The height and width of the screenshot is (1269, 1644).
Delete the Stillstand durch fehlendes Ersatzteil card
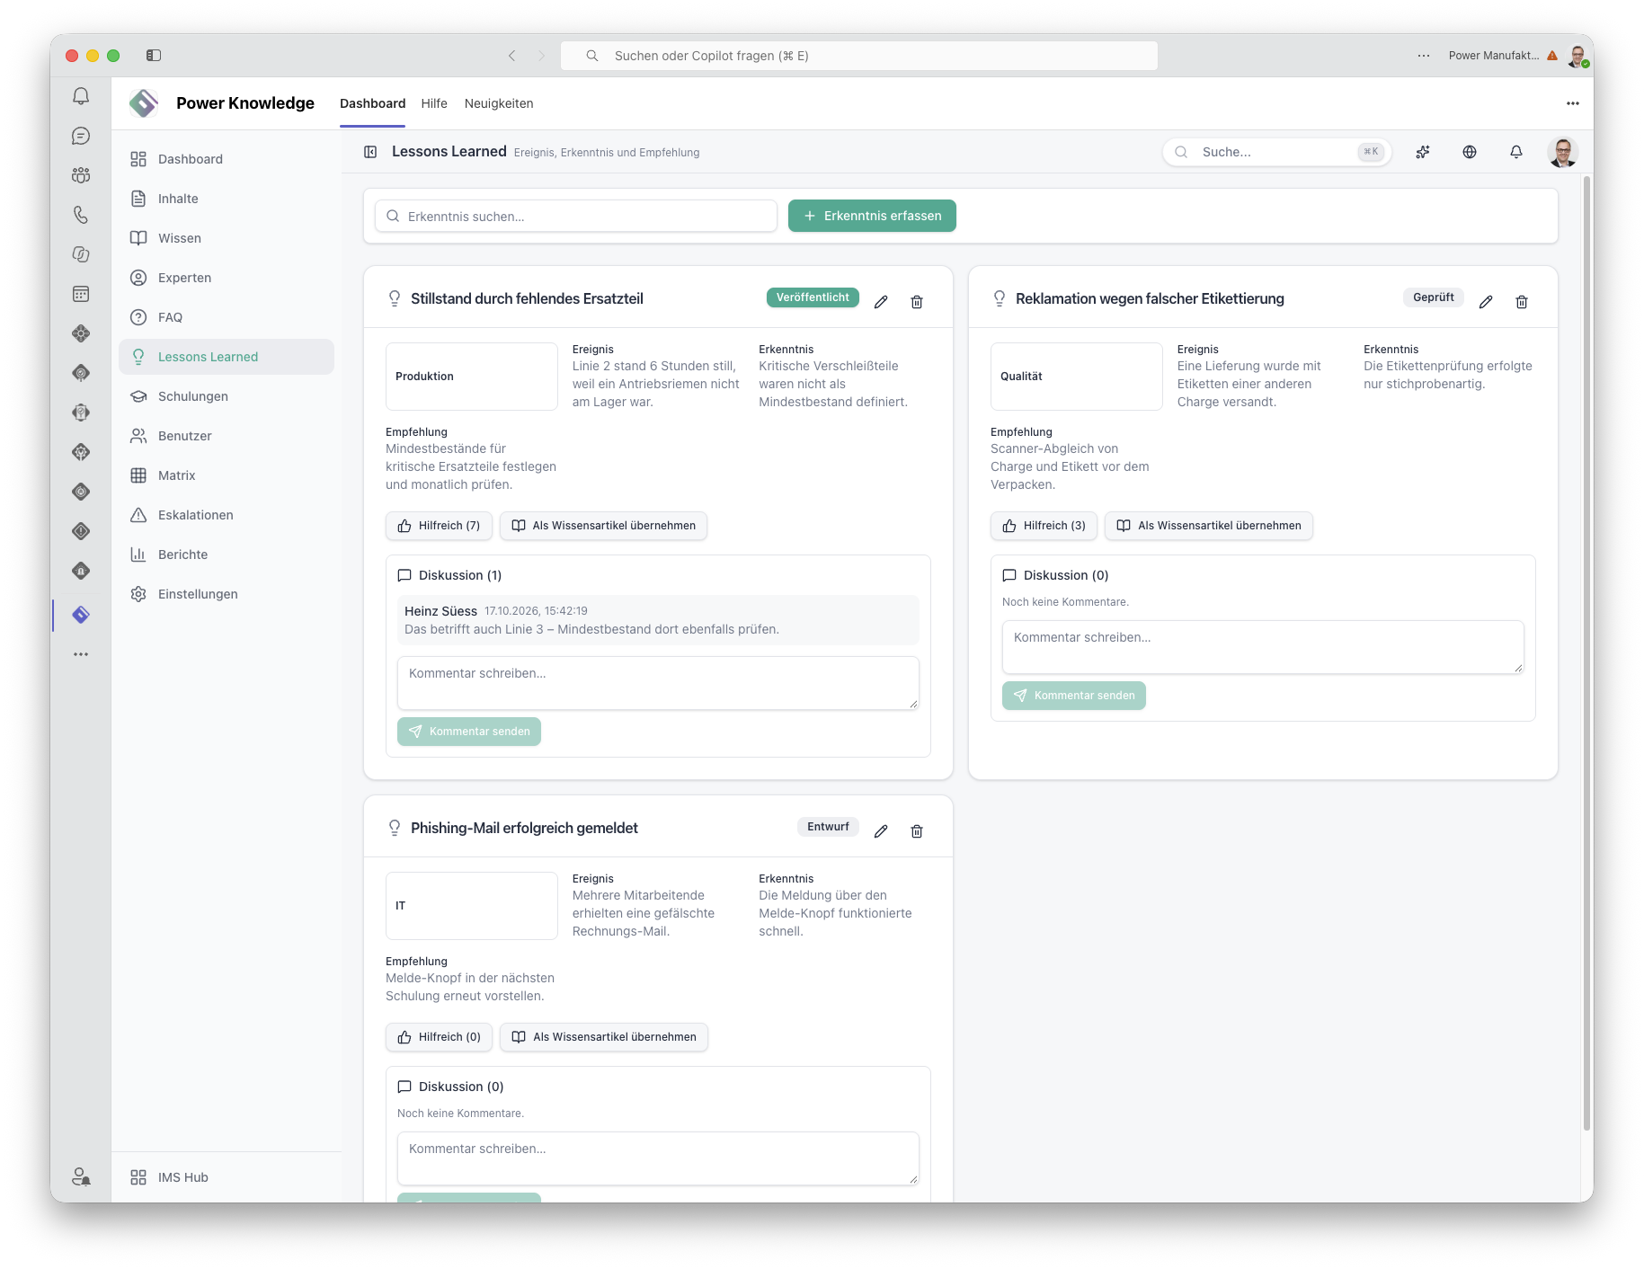(917, 302)
